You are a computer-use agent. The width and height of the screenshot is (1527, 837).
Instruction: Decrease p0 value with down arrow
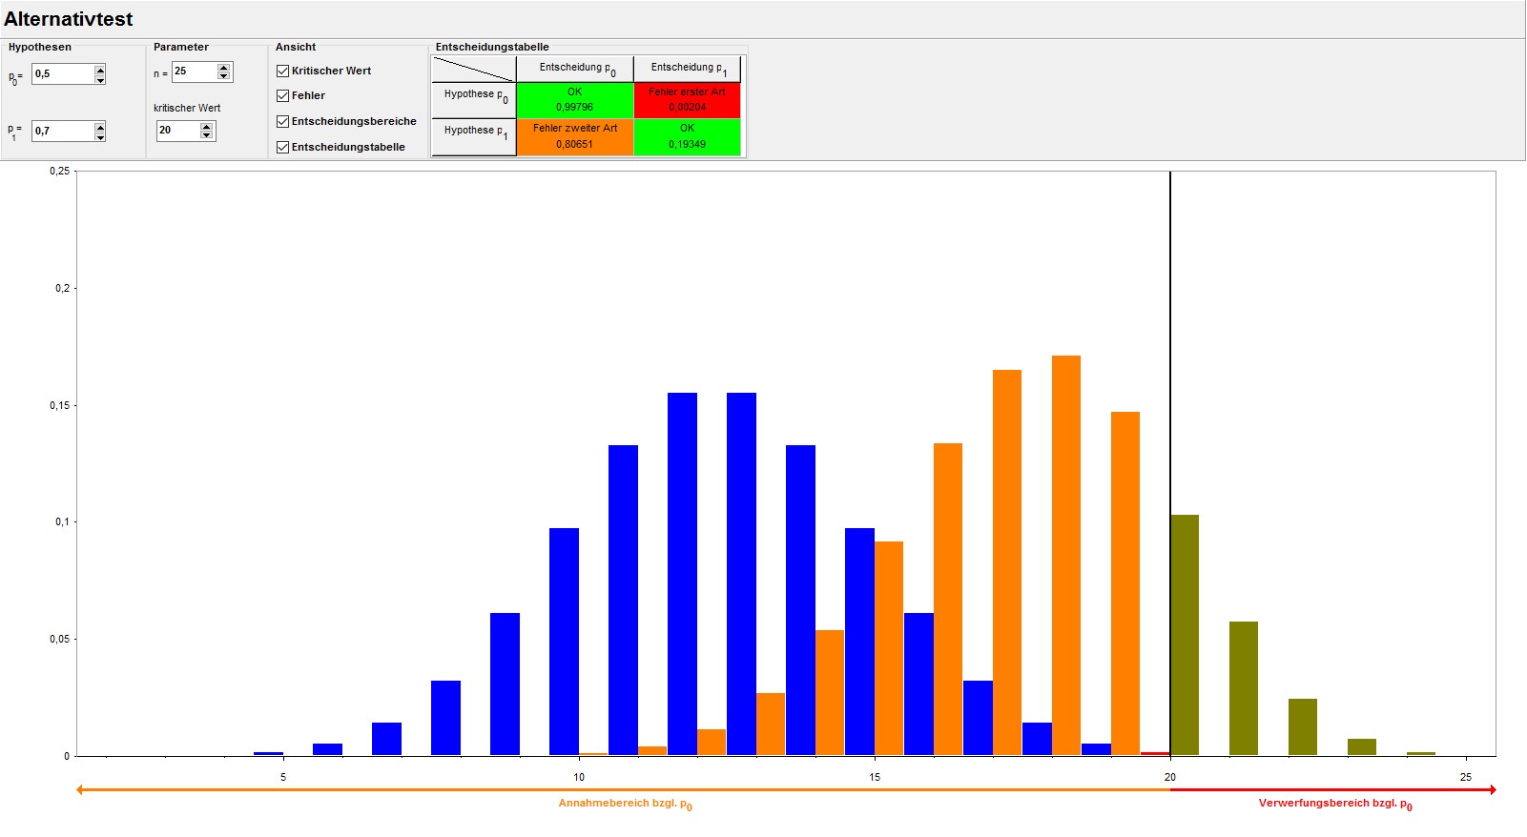coord(100,79)
